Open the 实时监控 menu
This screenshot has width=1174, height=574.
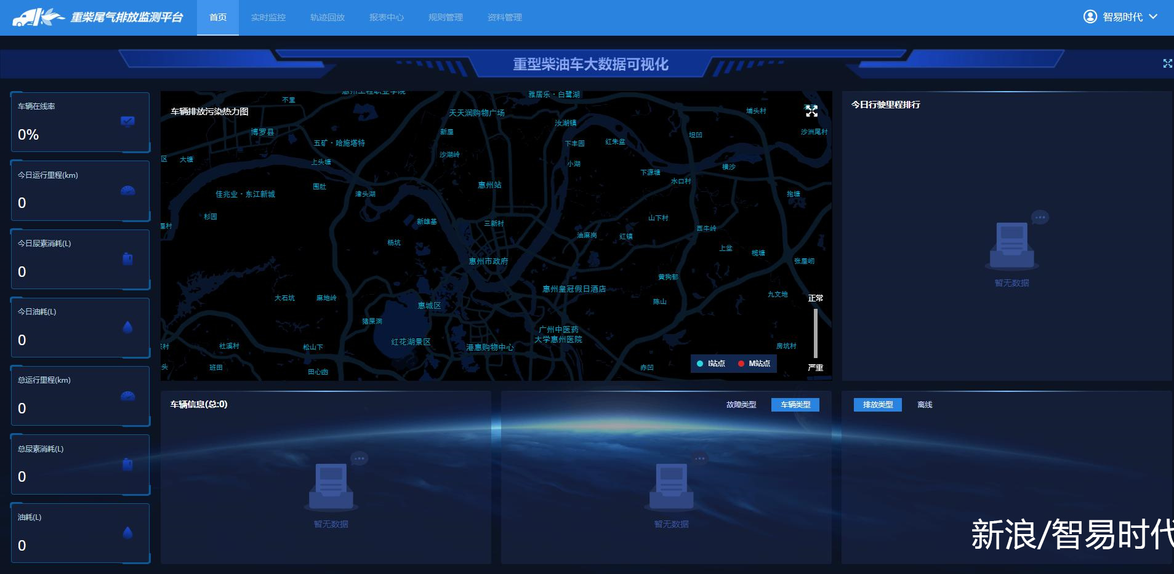pyautogui.click(x=268, y=17)
